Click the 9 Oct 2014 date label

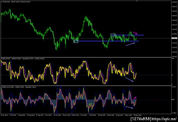pyautogui.click(x=48, y=115)
